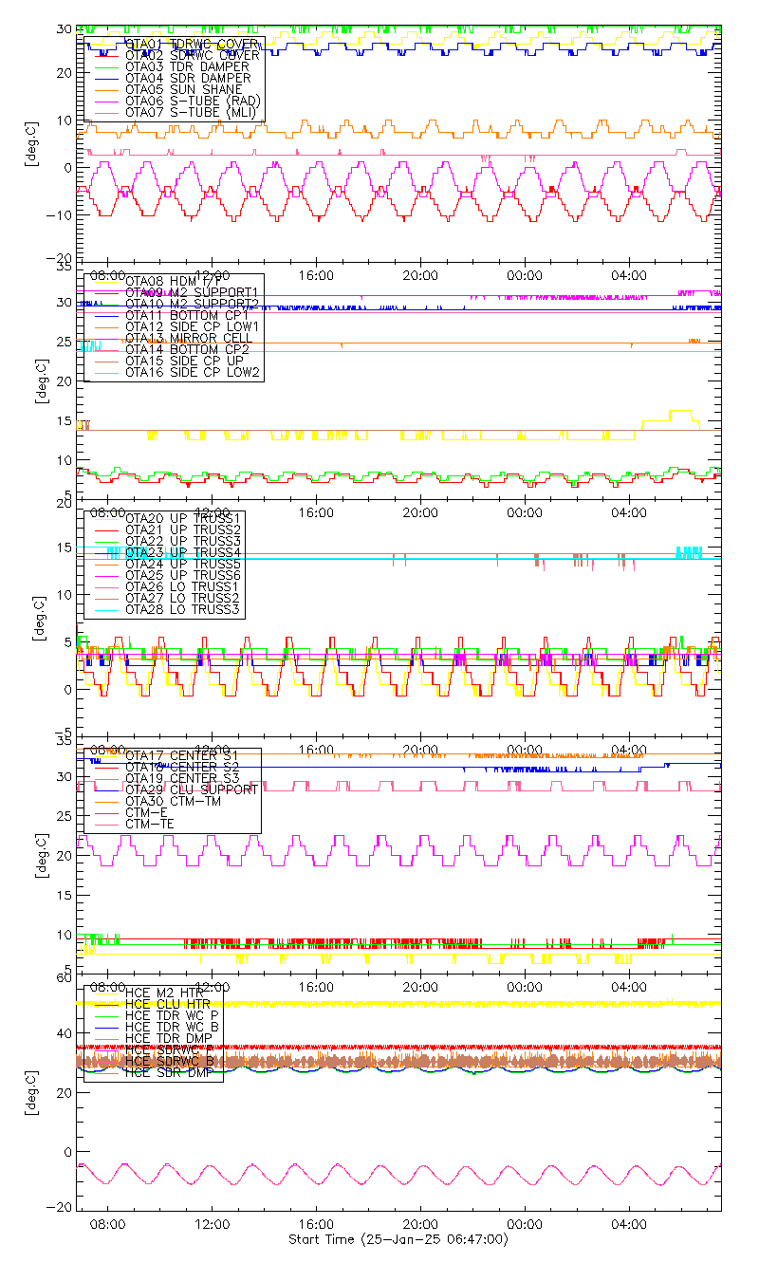Click the CTM-TE legend entry
Viewport: 759px width, 1281px height.
click(151, 824)
